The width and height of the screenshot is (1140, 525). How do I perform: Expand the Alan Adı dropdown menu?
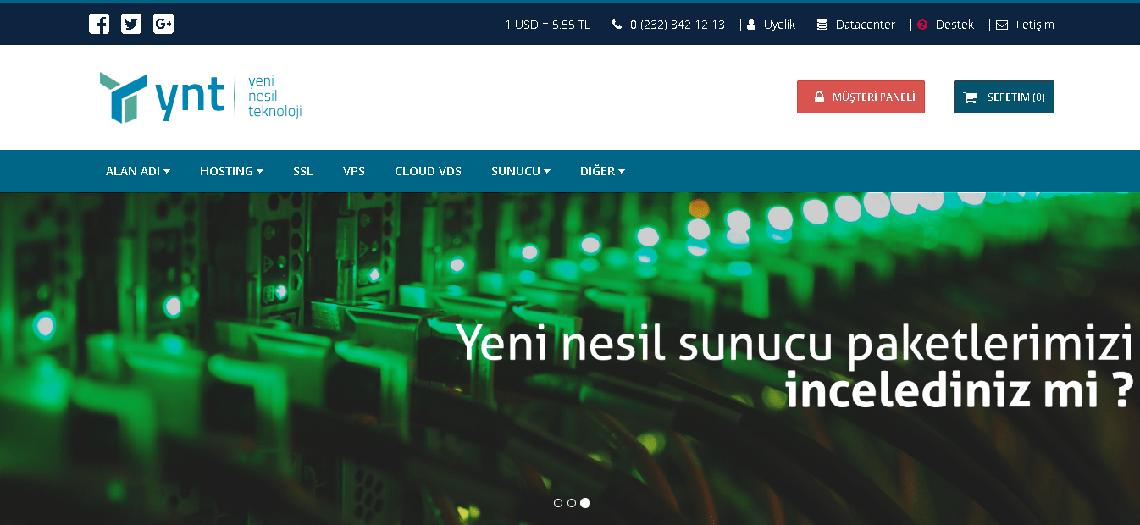click(x=138, y=171)
